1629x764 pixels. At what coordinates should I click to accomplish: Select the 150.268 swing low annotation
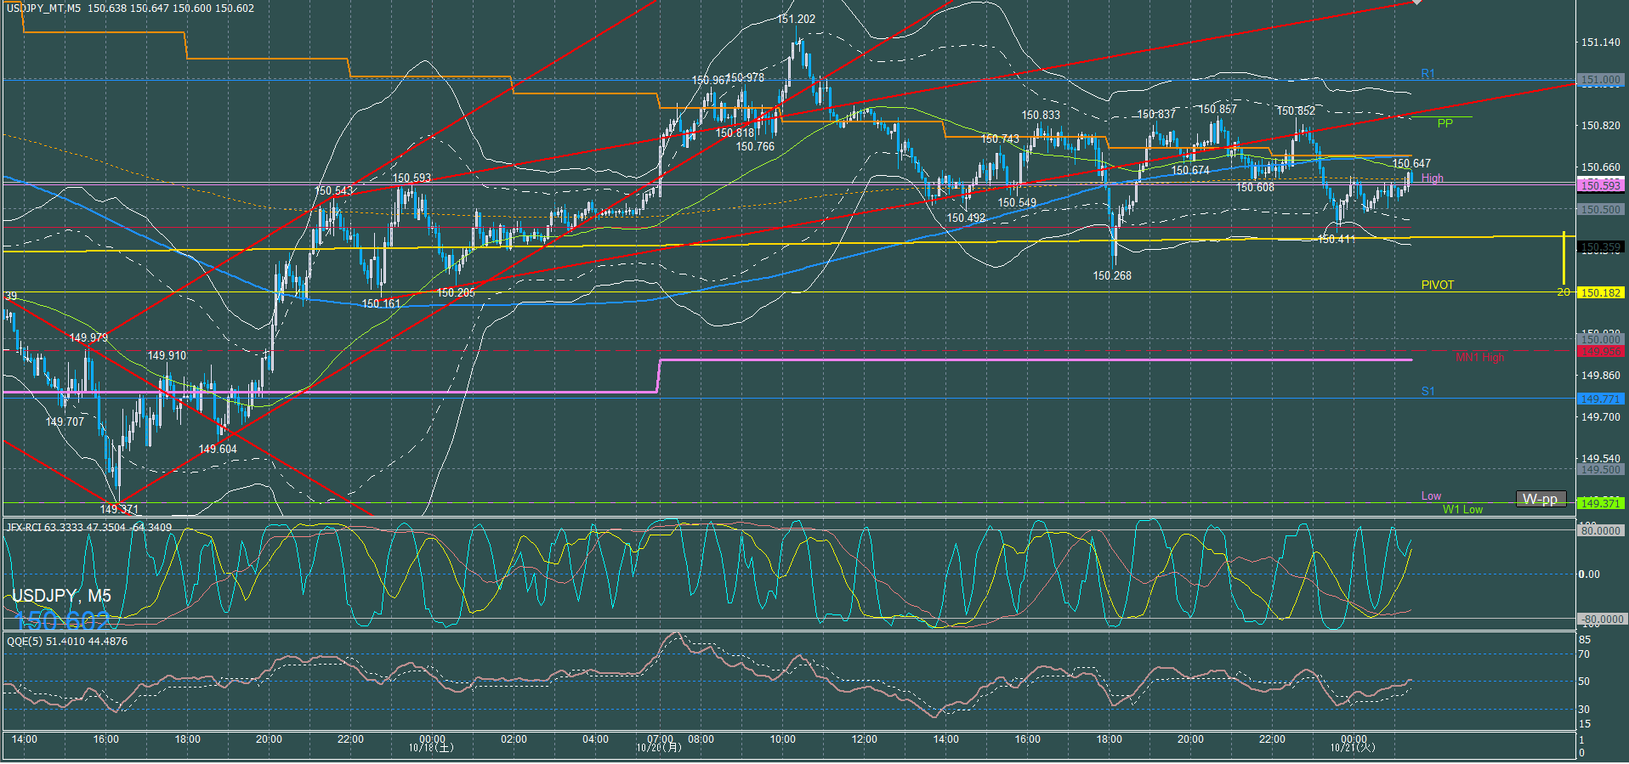click(1112, 275)
